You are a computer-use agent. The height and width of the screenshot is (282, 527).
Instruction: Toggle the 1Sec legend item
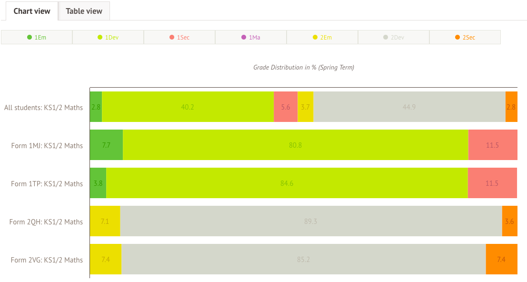pyautogui.click(x=179, y=37)
